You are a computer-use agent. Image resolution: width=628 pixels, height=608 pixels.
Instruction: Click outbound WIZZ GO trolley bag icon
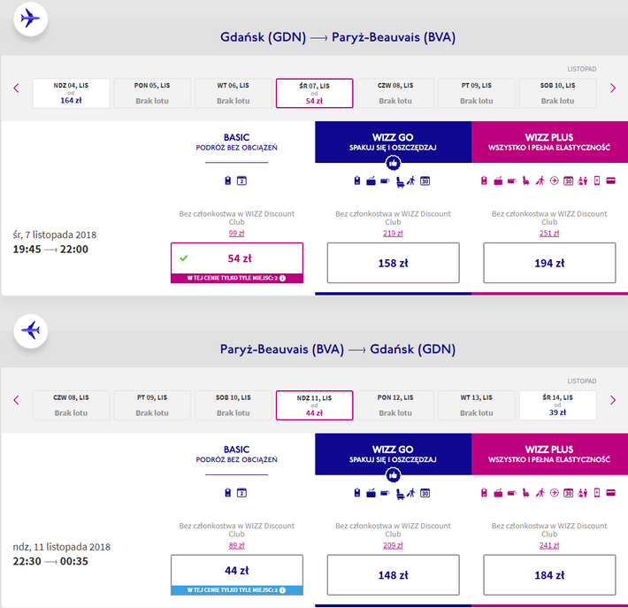(371, 181)
